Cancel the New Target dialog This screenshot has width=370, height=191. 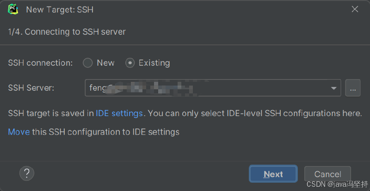[327, 174]
